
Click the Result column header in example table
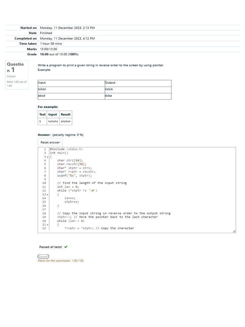(66, 115)
